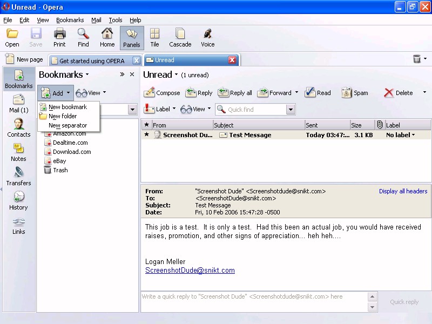Select the Tile windows icon
The height and width of the screenshot is (324, 432).
click(x=154, y=38)
